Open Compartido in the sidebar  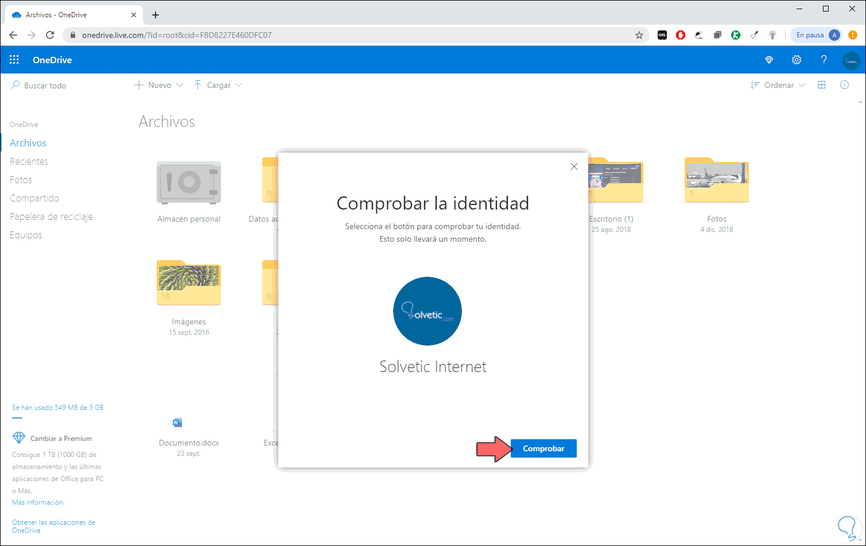(34, 198)
